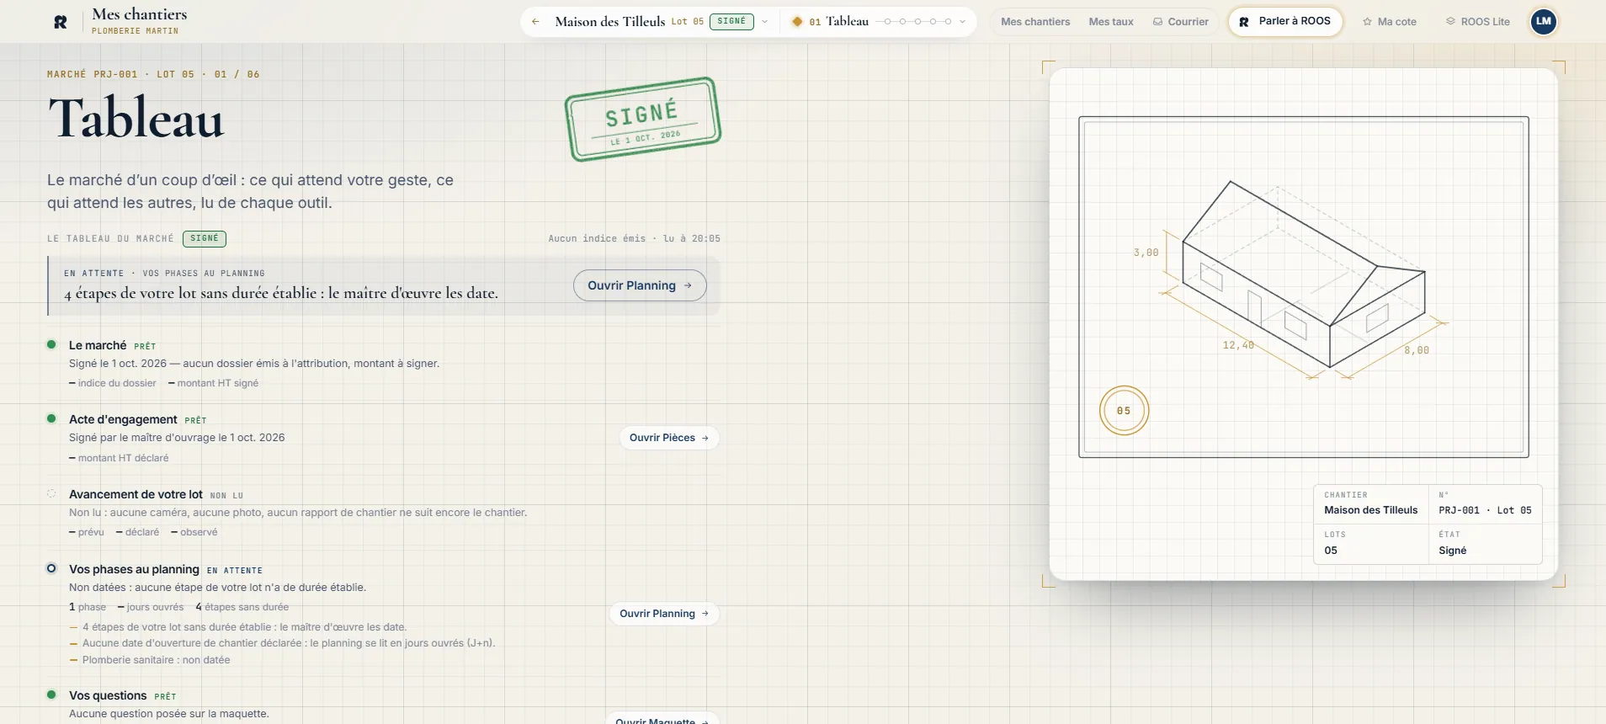Viewport: 1606px width, 724px height.
Task: Open Ma cote
Action: click(x=1389, y=22)
